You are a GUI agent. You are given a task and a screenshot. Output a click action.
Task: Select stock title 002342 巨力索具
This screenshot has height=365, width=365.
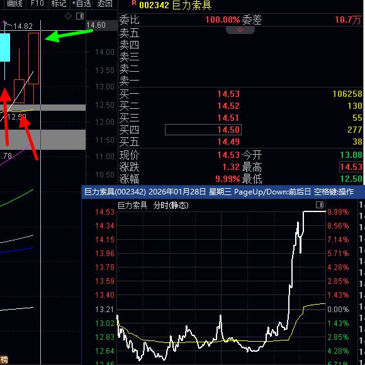coord(175,5)
